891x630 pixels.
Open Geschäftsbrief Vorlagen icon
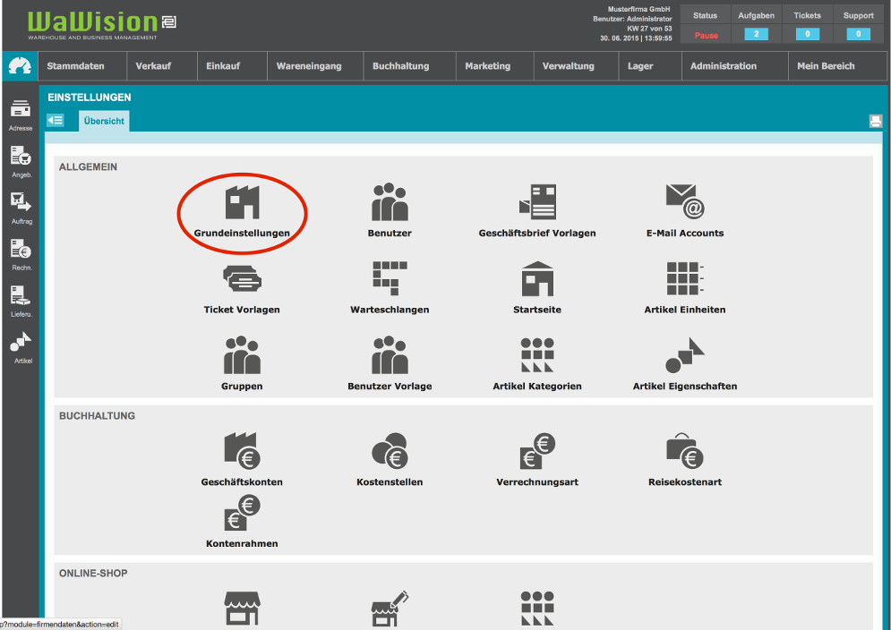(x=537, y=204)
